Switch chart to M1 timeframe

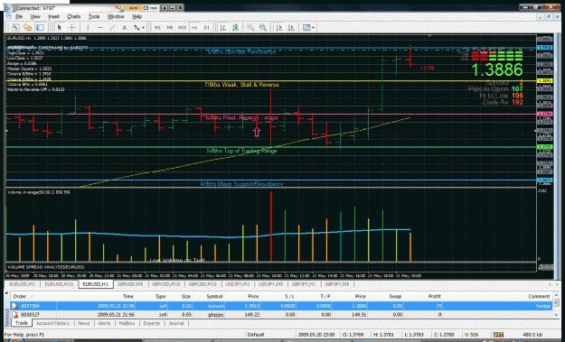(157, 27)
